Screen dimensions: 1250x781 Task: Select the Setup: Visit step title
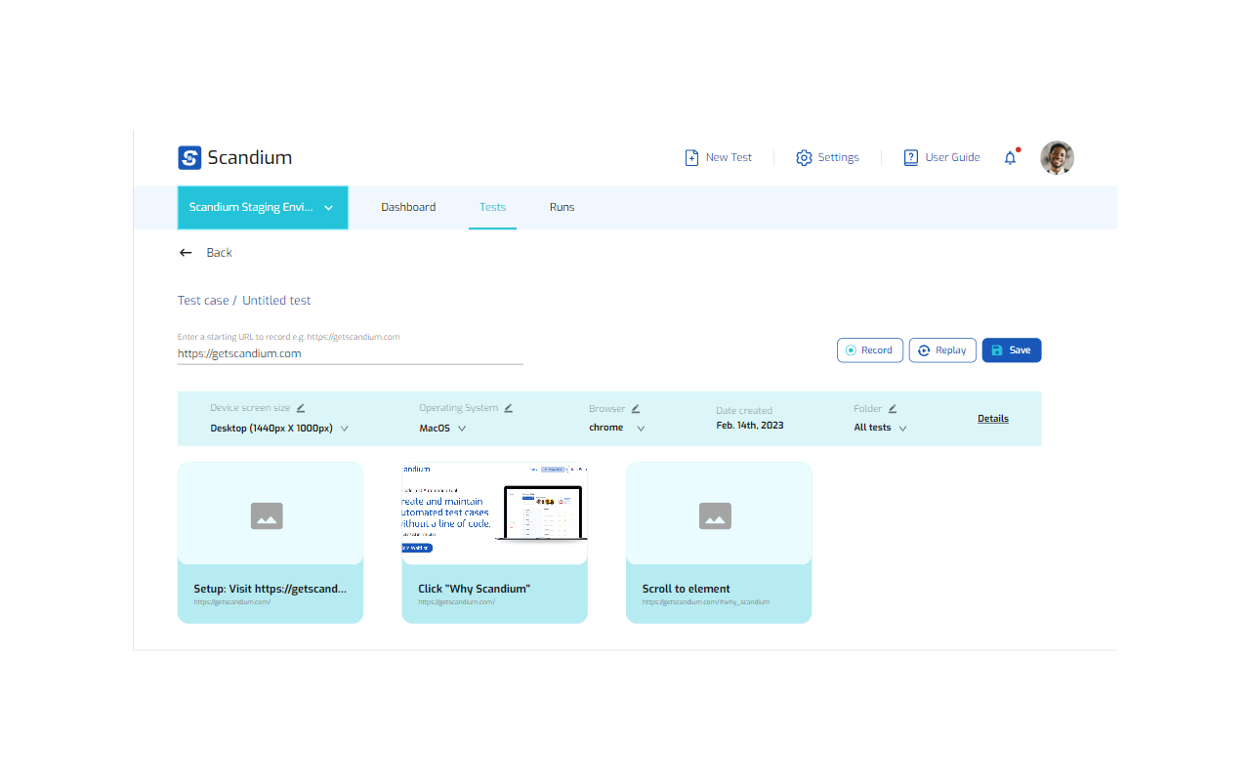270,589
